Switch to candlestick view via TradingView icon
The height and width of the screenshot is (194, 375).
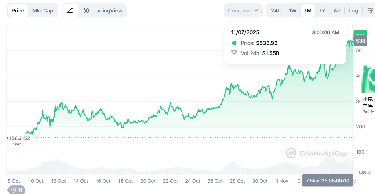(x=86, y=10)
